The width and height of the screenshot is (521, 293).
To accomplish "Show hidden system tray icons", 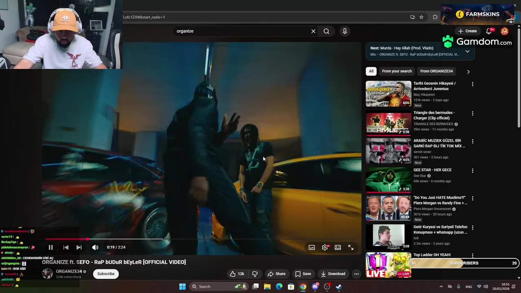I will [441, 286].
